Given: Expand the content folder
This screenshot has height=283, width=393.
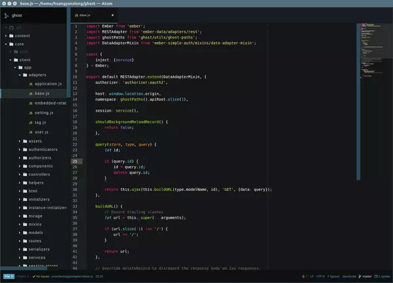Looking at the screenshot, I should pos(6,36).
